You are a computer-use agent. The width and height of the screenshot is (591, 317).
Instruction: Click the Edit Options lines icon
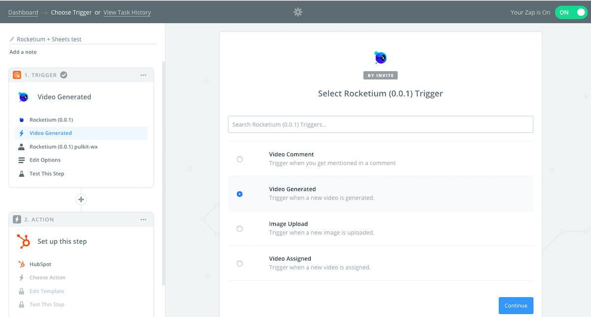coord(21,160)
